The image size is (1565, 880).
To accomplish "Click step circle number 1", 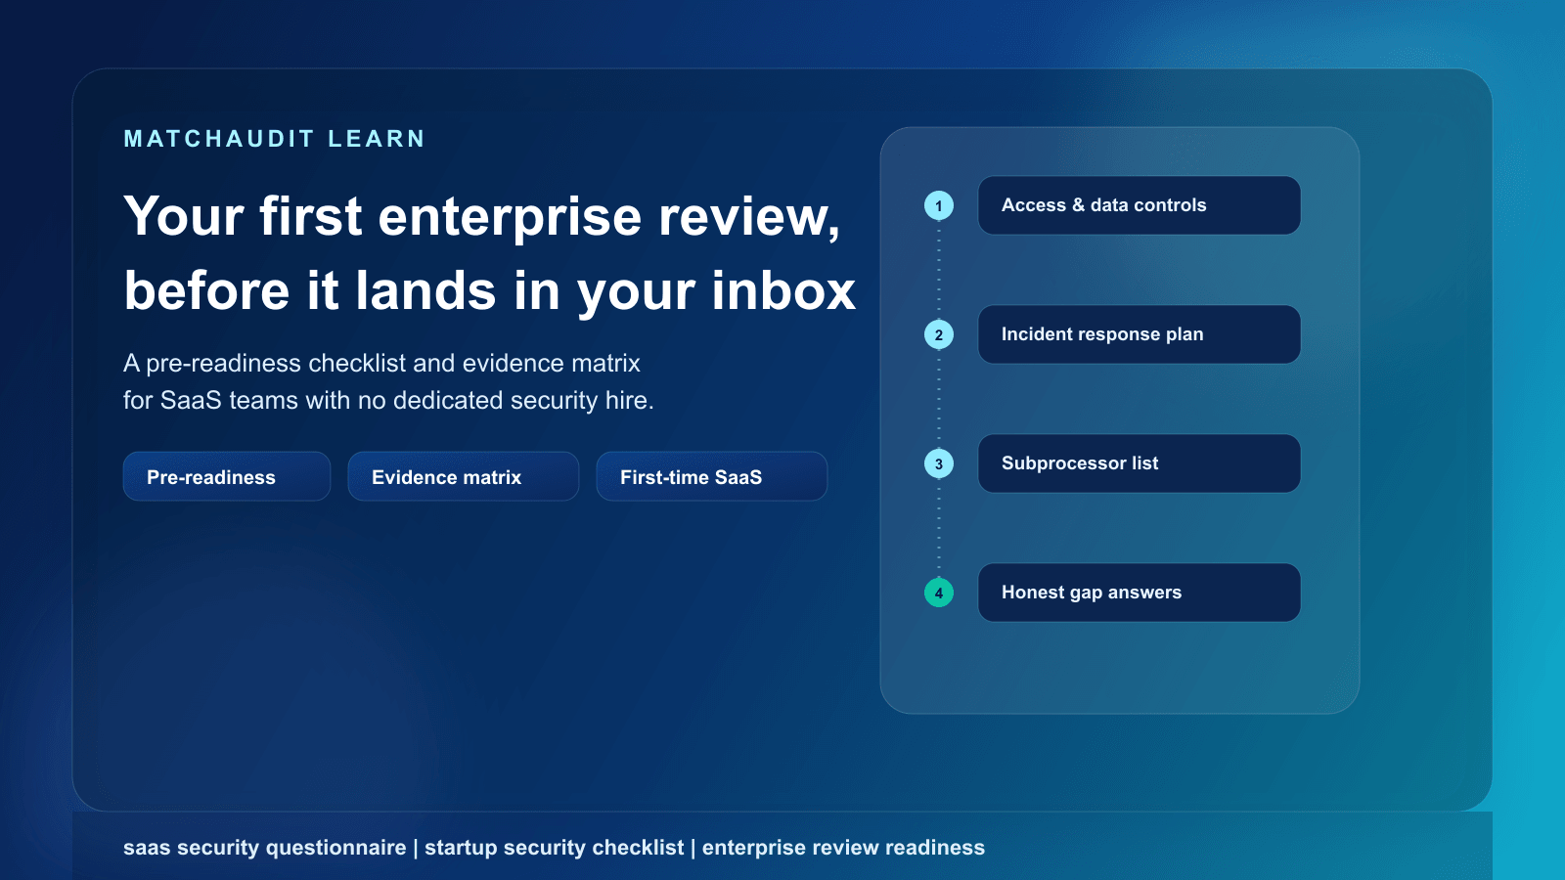I will pyautogui.click(x=939, y=205).
